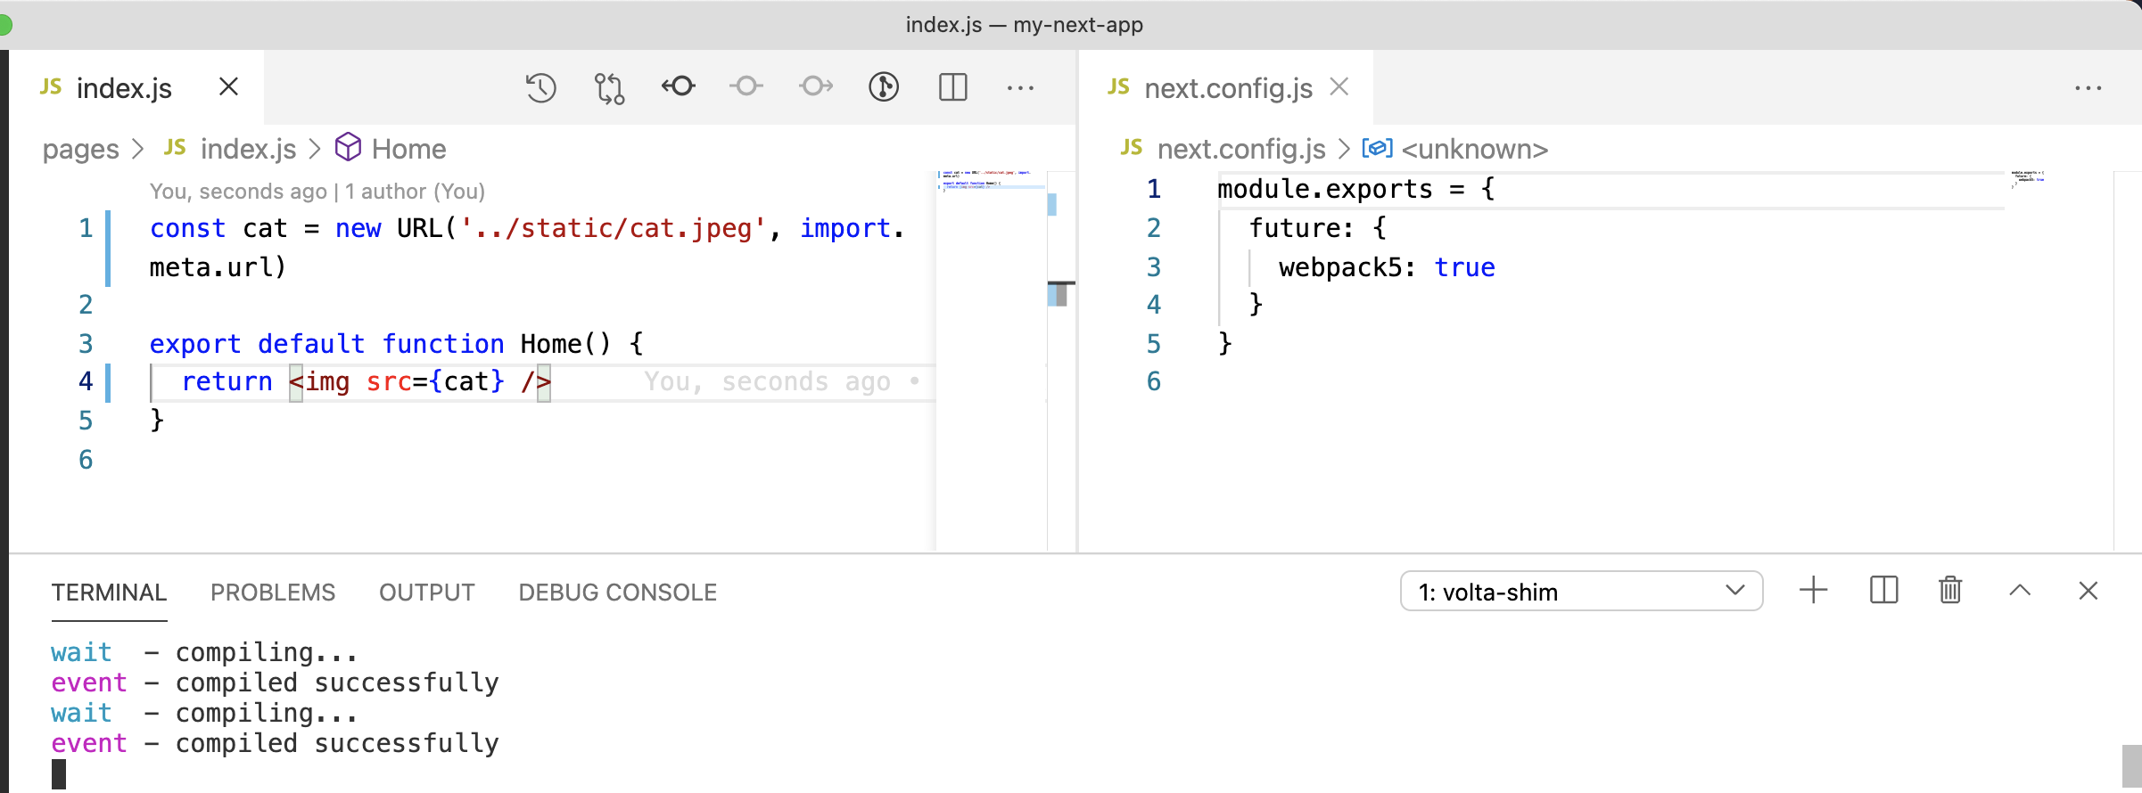This screenshot has width=2142, height=793.
Task: Toggle file blame commit dot icon
Action: (x=746, y=86)
